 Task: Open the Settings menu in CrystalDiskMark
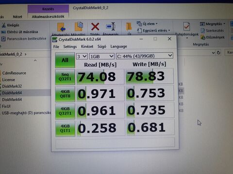point(70,46)
